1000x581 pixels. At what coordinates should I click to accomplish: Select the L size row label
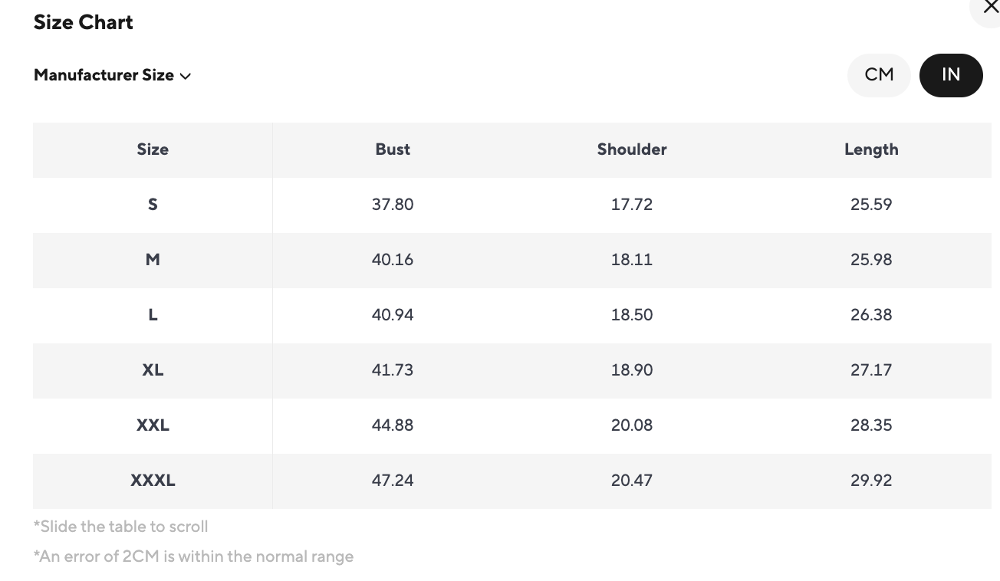coord(153,315)
